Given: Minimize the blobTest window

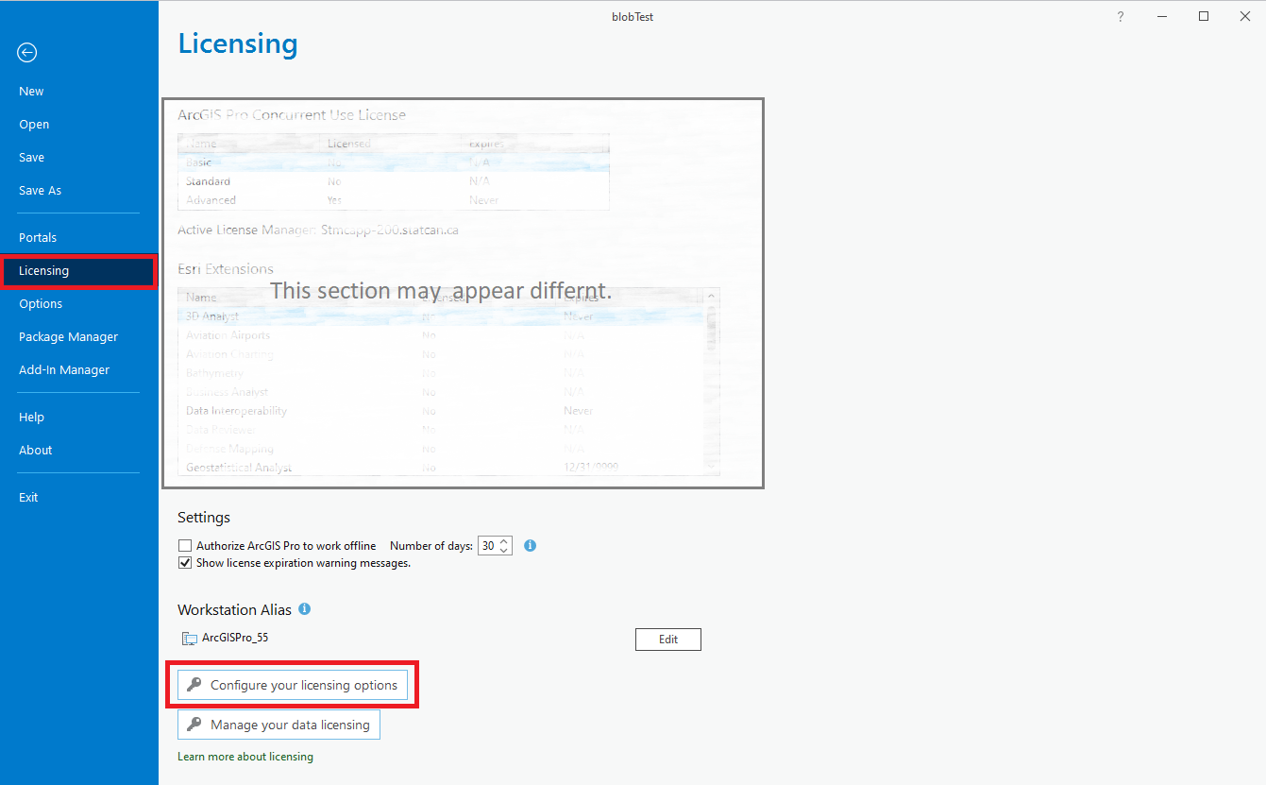Looking at the screenshot, I should (1162, 17).
